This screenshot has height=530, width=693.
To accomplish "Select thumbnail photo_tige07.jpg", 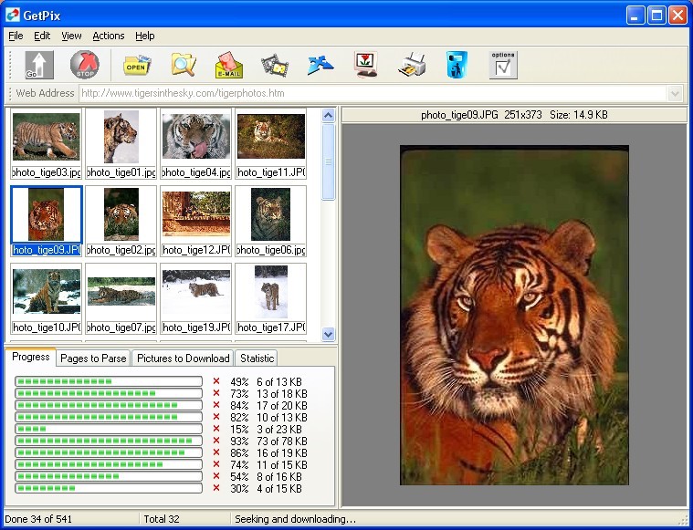I will 121,298.
